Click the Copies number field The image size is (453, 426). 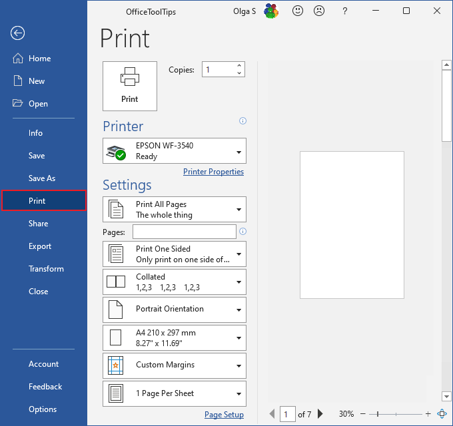click(x=223, y=69)
